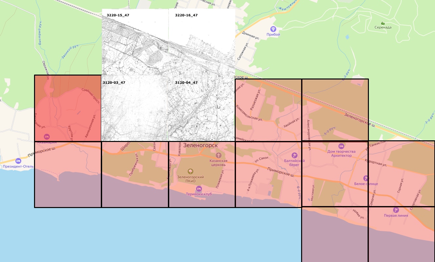Click the Белое солнце beach icon

pyautogui.click(x=366, y=178)
